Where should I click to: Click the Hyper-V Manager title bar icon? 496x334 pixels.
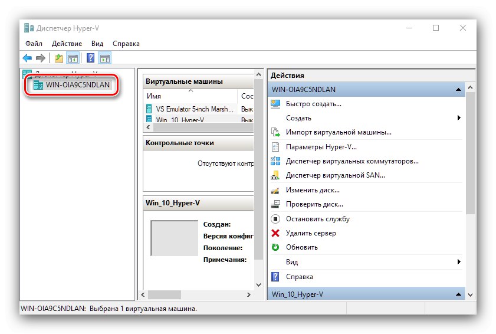pos(29,28)
